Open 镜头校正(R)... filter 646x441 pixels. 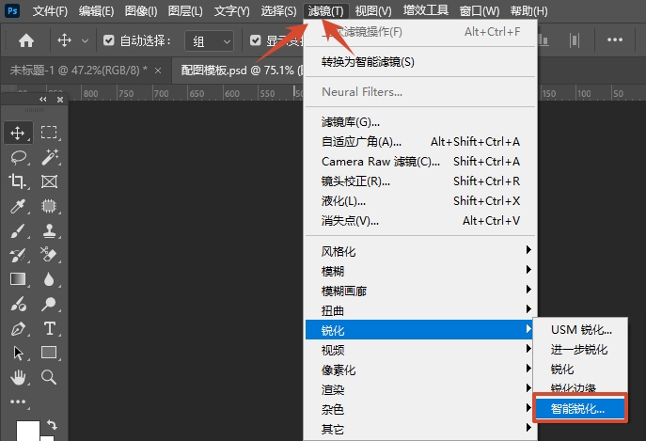420,181
